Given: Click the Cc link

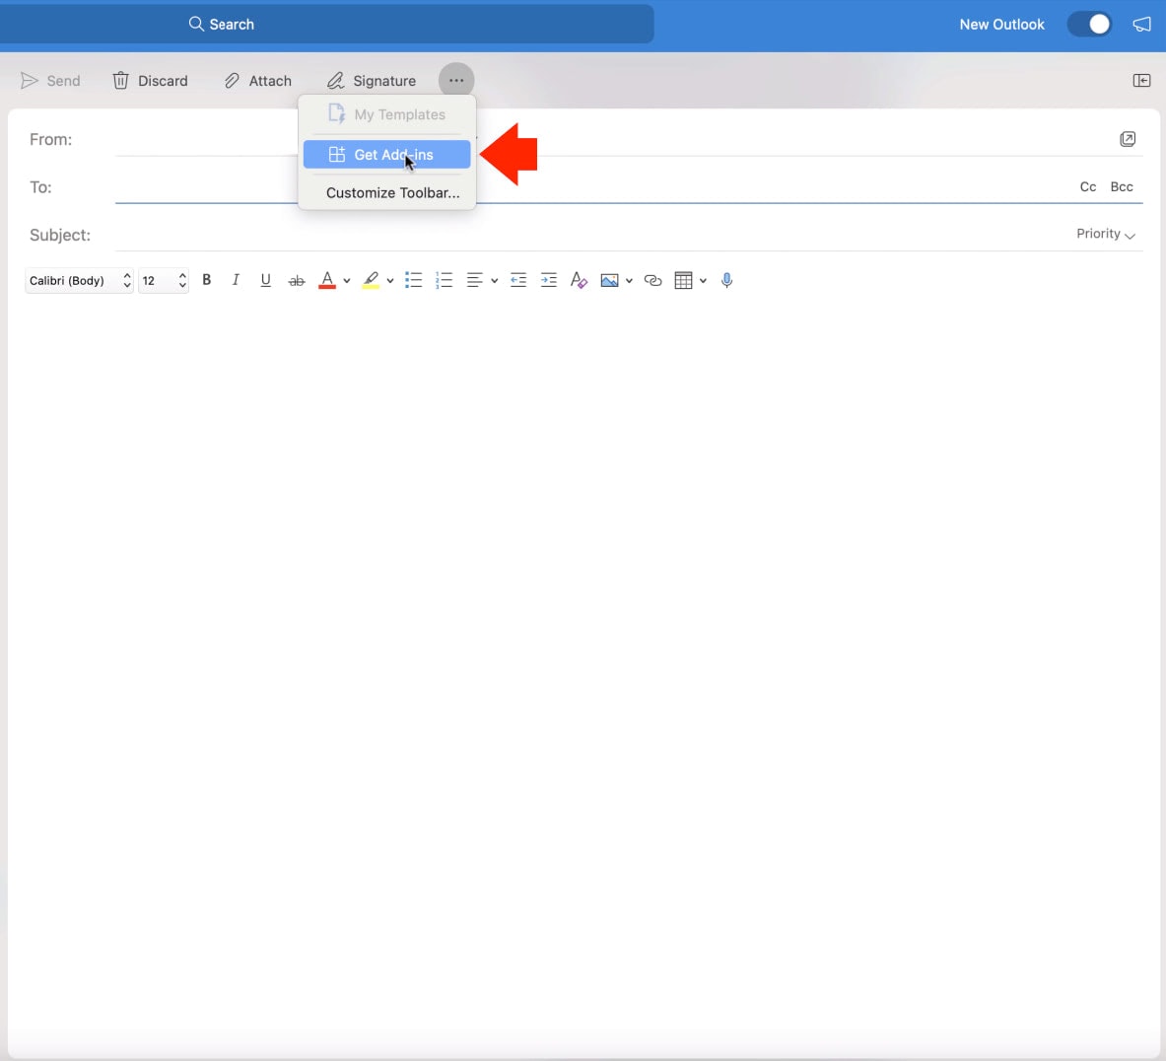Looking at the screenshot, I should click(1088, 186).
